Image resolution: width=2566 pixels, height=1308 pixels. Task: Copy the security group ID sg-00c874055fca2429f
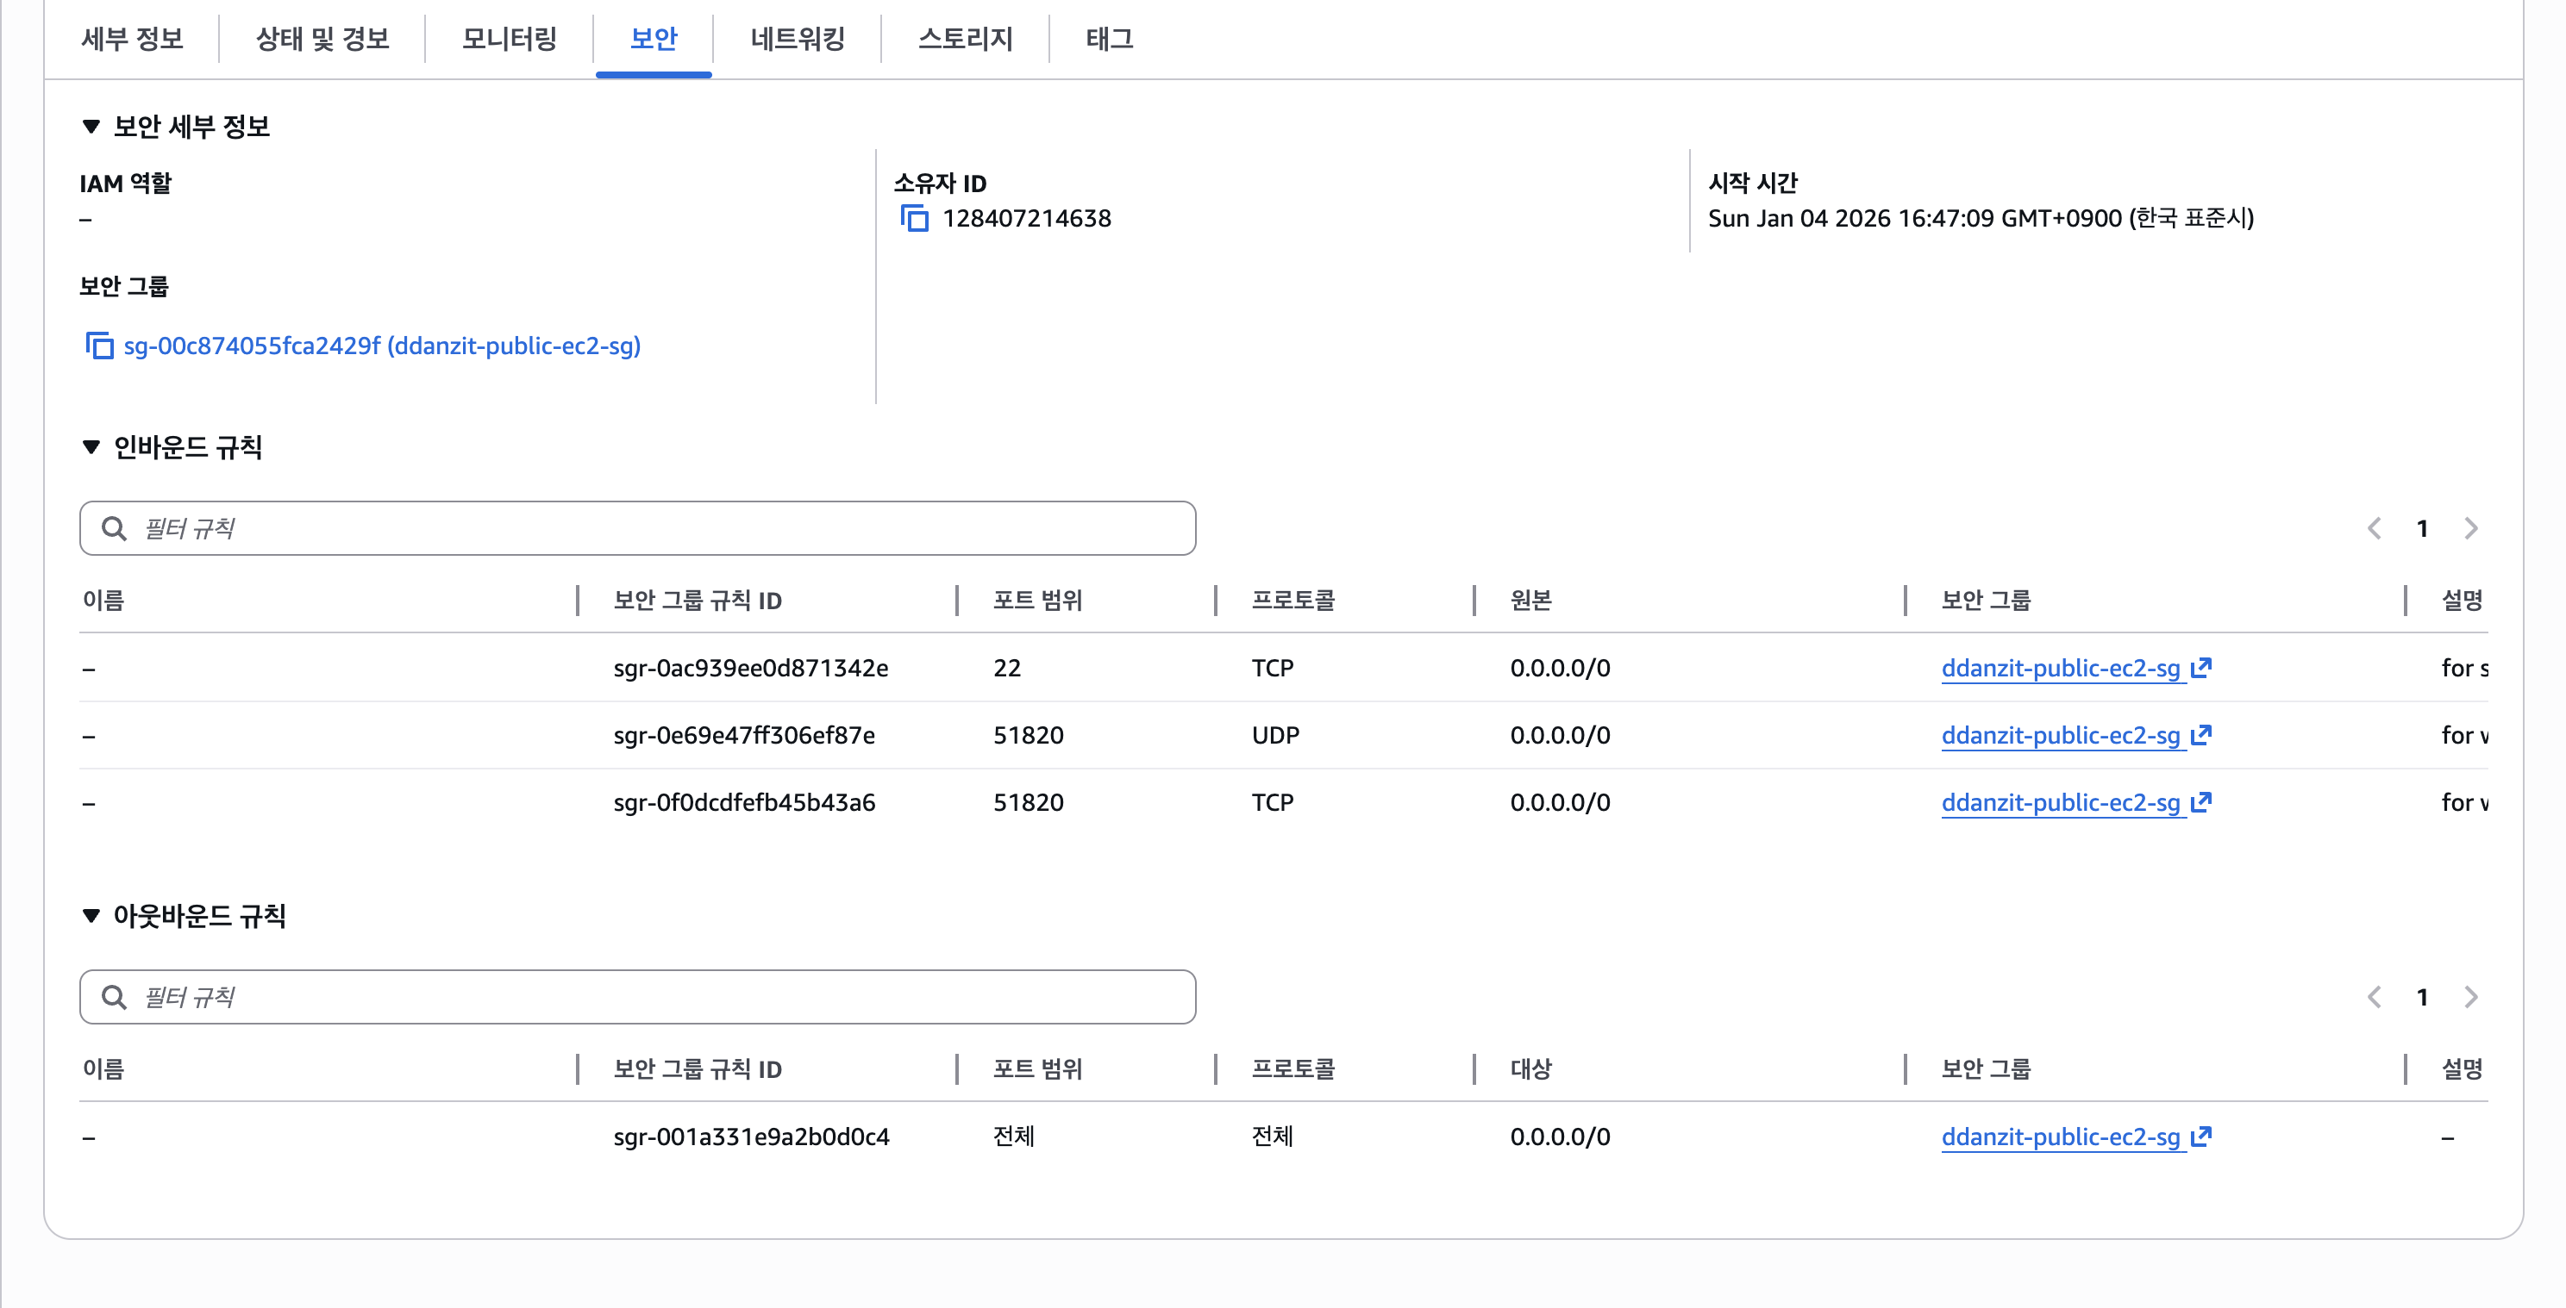100,346
